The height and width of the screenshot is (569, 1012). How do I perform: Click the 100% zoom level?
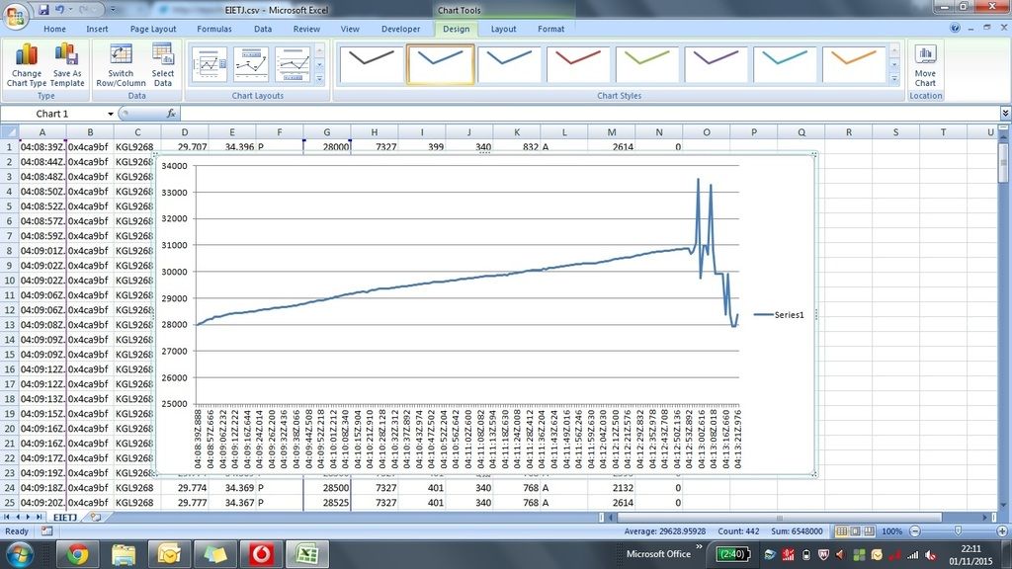892,530
